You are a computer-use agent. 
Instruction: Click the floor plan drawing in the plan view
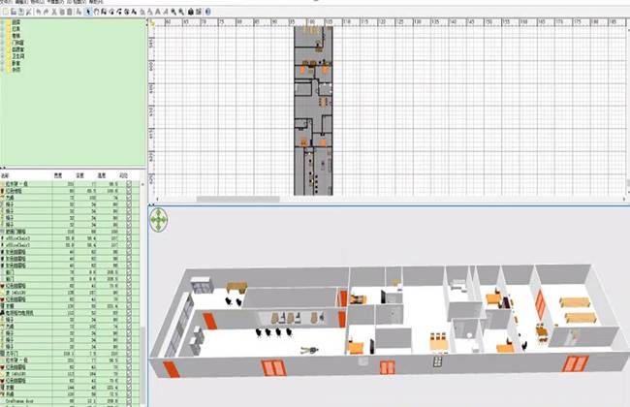313,110
